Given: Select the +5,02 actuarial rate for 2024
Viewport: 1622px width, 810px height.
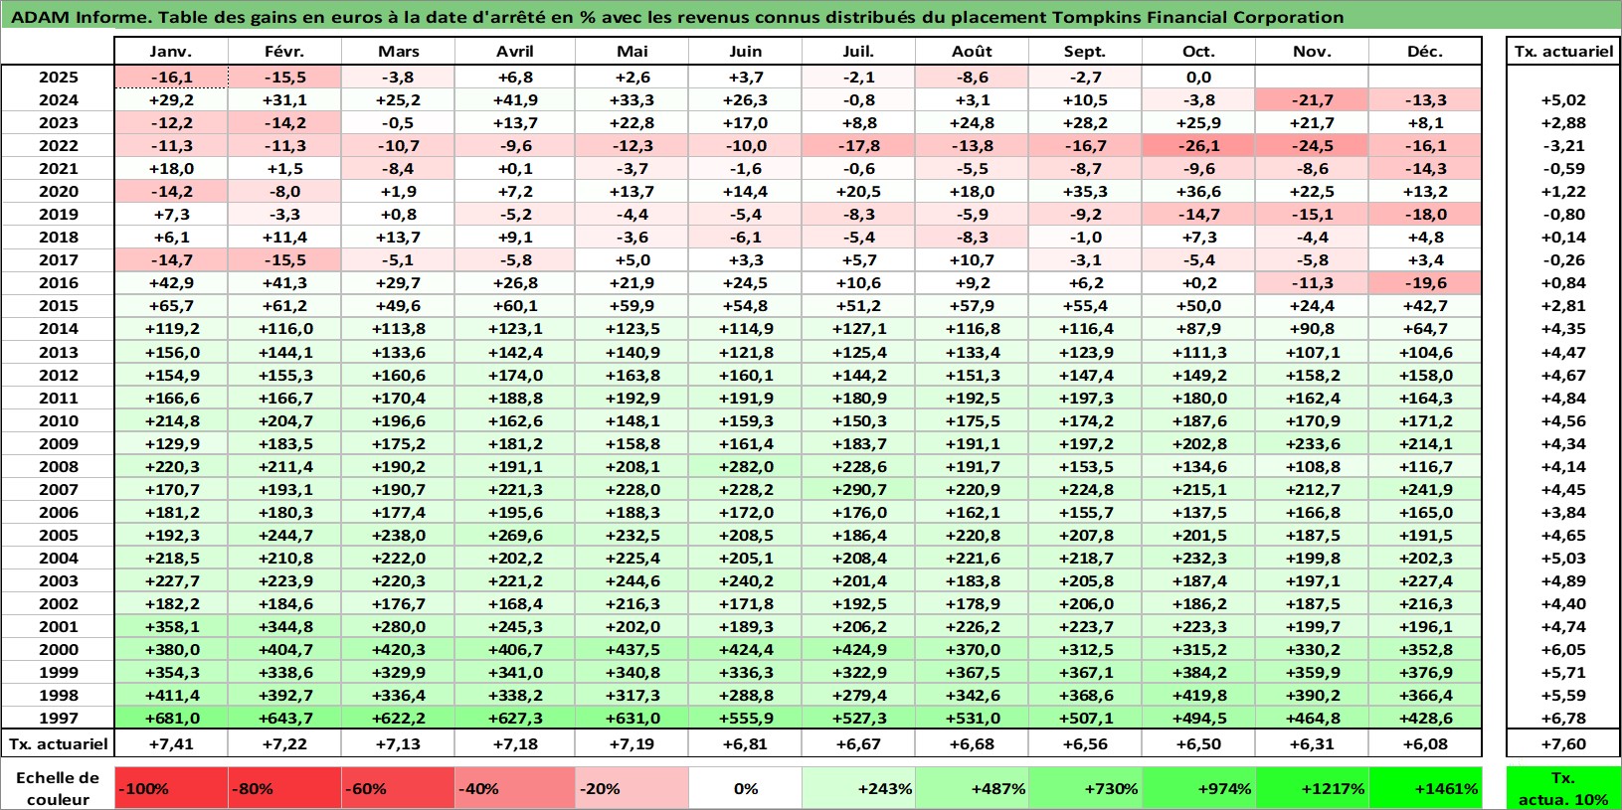Looking at the screenshot, I should pos(1563,99).
